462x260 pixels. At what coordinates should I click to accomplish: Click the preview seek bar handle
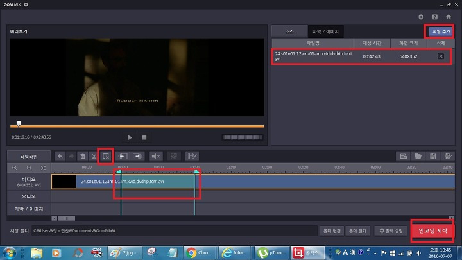tap(19, 123)
